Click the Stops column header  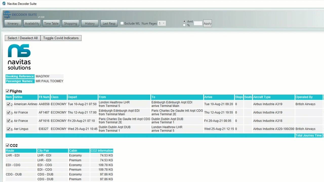tap(239, 97)
